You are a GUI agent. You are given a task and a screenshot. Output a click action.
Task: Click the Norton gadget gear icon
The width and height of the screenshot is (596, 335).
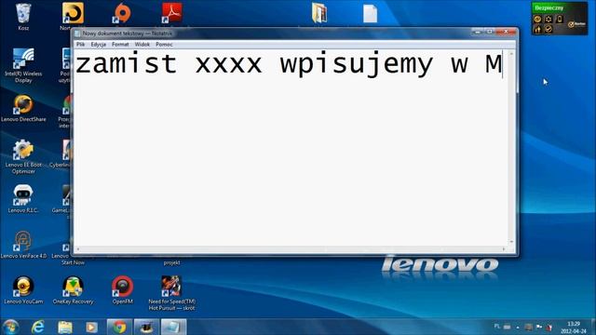(549, 19)
